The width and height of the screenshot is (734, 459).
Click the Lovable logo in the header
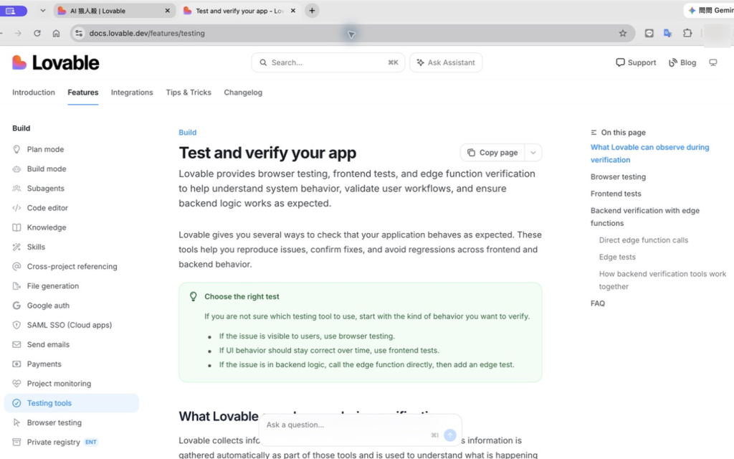pyautogui.click(x=55, y=62)
